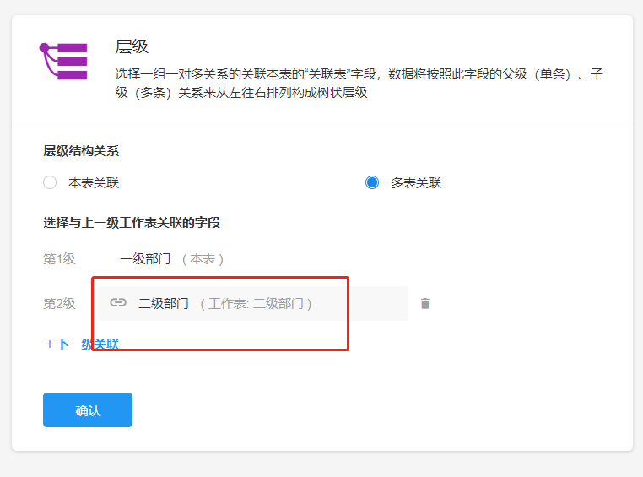Select the 本表关联 radio button

(50, 182)
